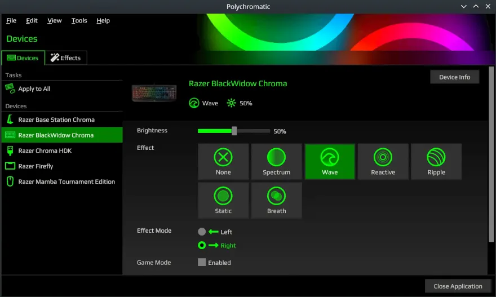Viewport: 496px width, 297px height.
Task: Choose the Breath effect tile
Action: pos(277,201)
